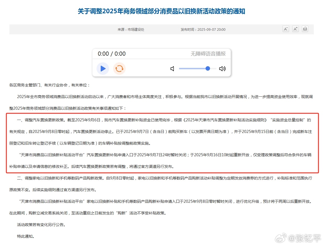Click the loud speaker volume icon
324x246 pixels.
[x=222, y=69]
